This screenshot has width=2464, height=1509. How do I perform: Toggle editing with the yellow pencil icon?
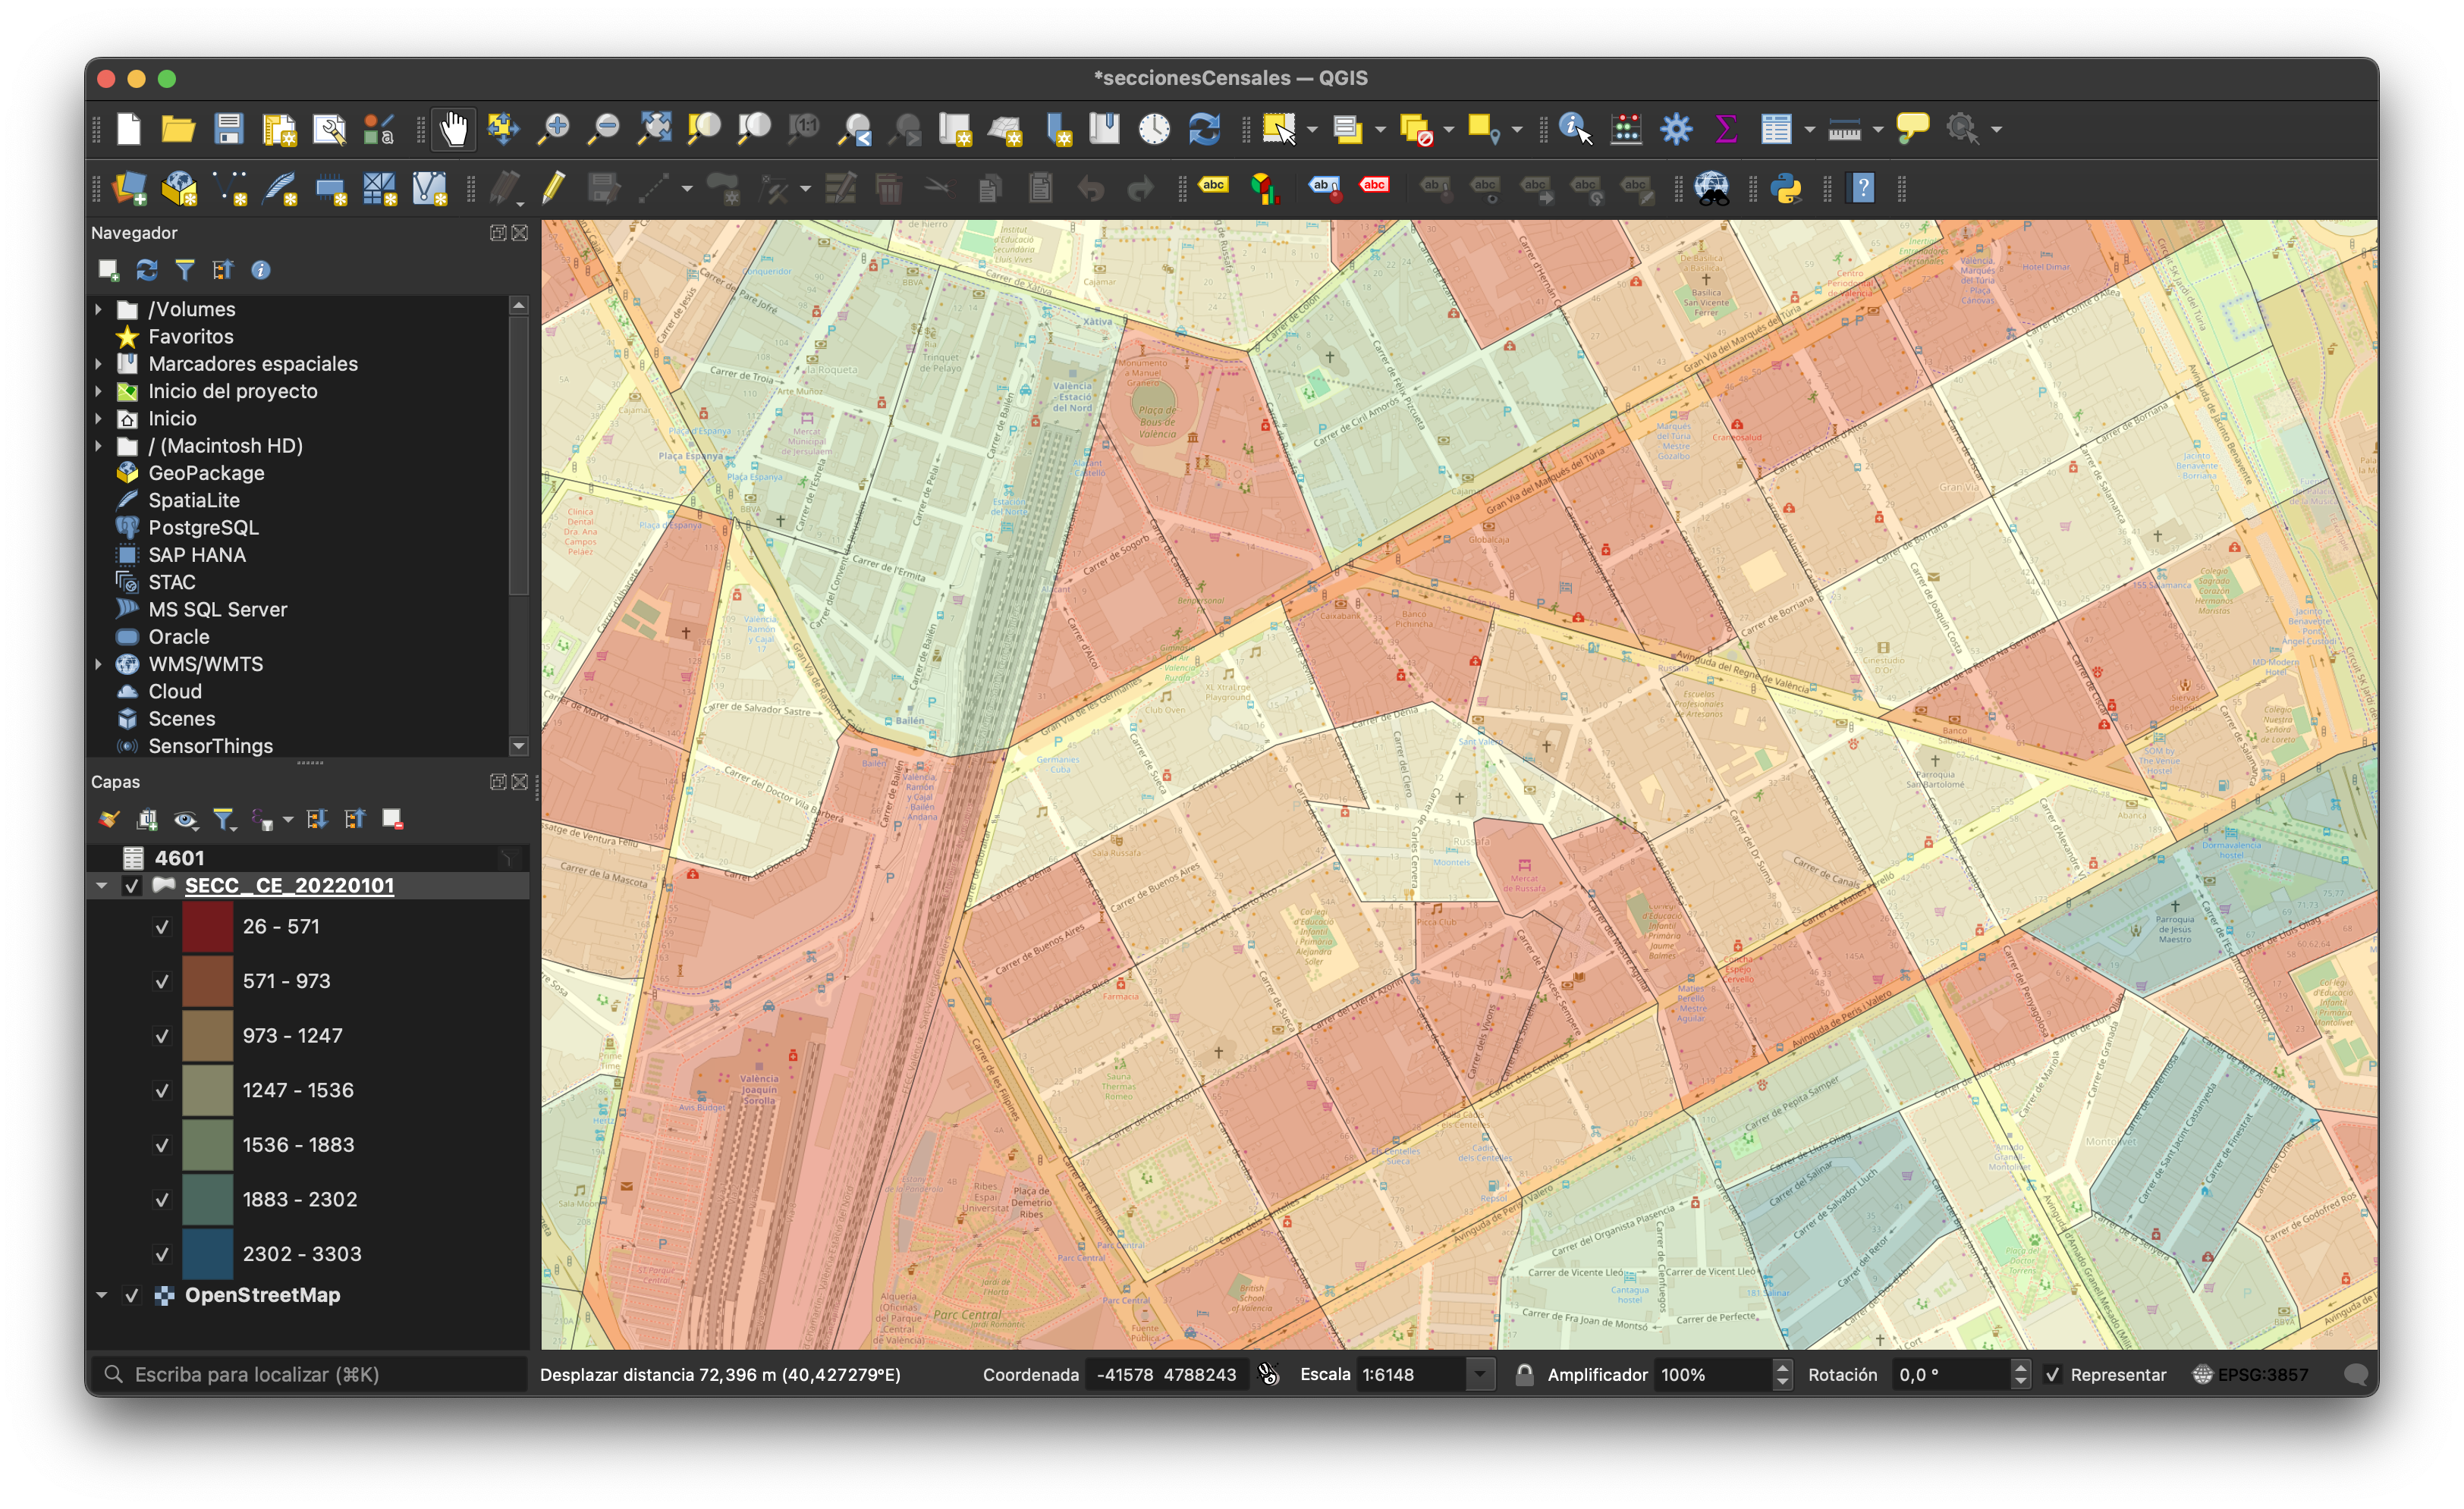point(553,189)
